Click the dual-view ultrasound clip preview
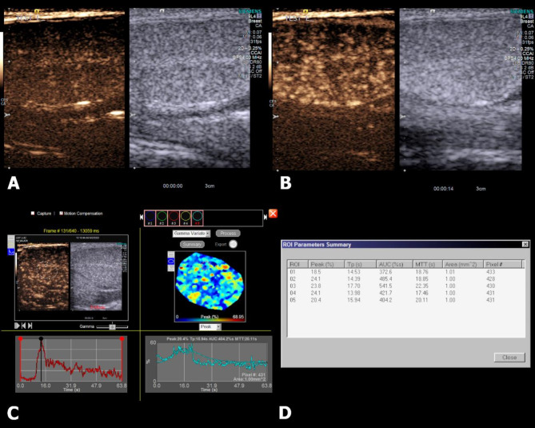The height and width of the screenshot is (428, 535). pos(71,278)
